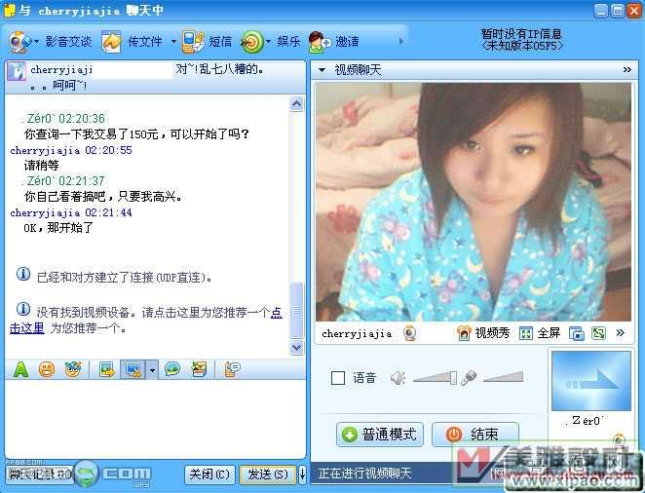Open the 视频秀 label
645x493 pixels.
492,333
